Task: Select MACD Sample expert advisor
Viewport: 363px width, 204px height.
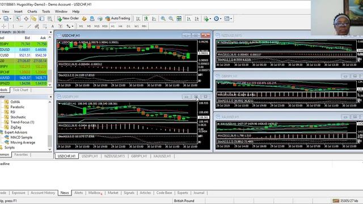Action: pyautogui.click(x=22, y=137)
